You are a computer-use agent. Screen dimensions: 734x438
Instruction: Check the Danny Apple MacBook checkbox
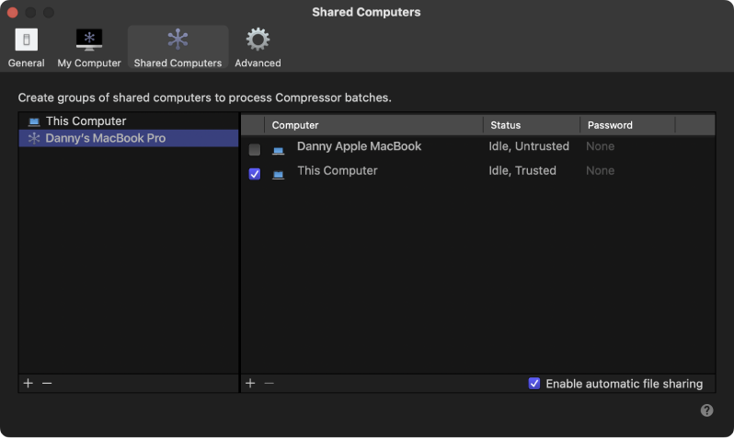click(255, 149)
